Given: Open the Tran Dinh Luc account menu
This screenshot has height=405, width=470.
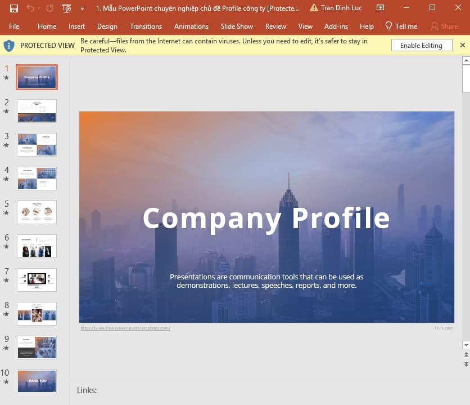Looking at the screenshot, I should (342, 7).
